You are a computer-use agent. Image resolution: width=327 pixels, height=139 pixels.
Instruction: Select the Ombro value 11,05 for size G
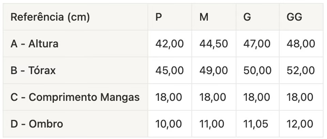coord(257,124)
